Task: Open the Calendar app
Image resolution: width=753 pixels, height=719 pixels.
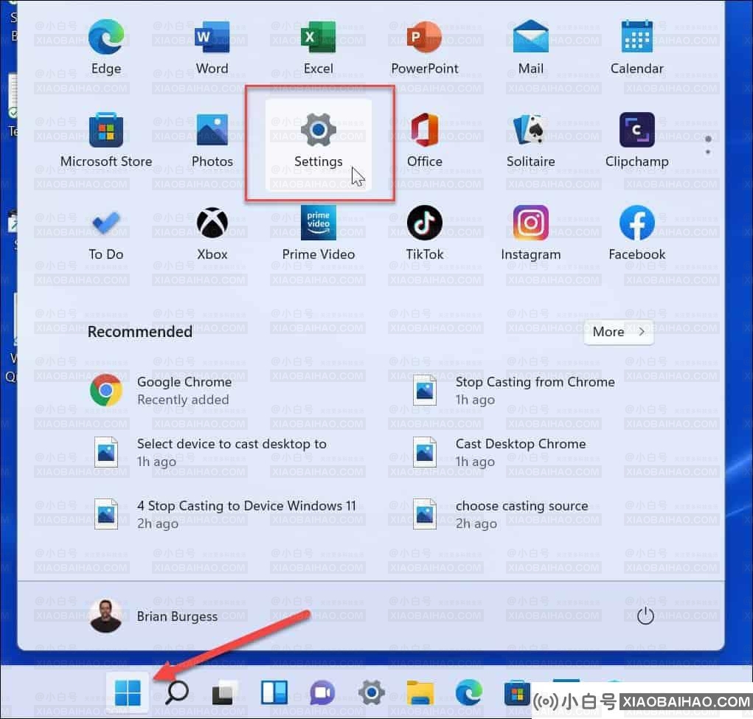Action: pyautogui.click(x=636, y=47)
